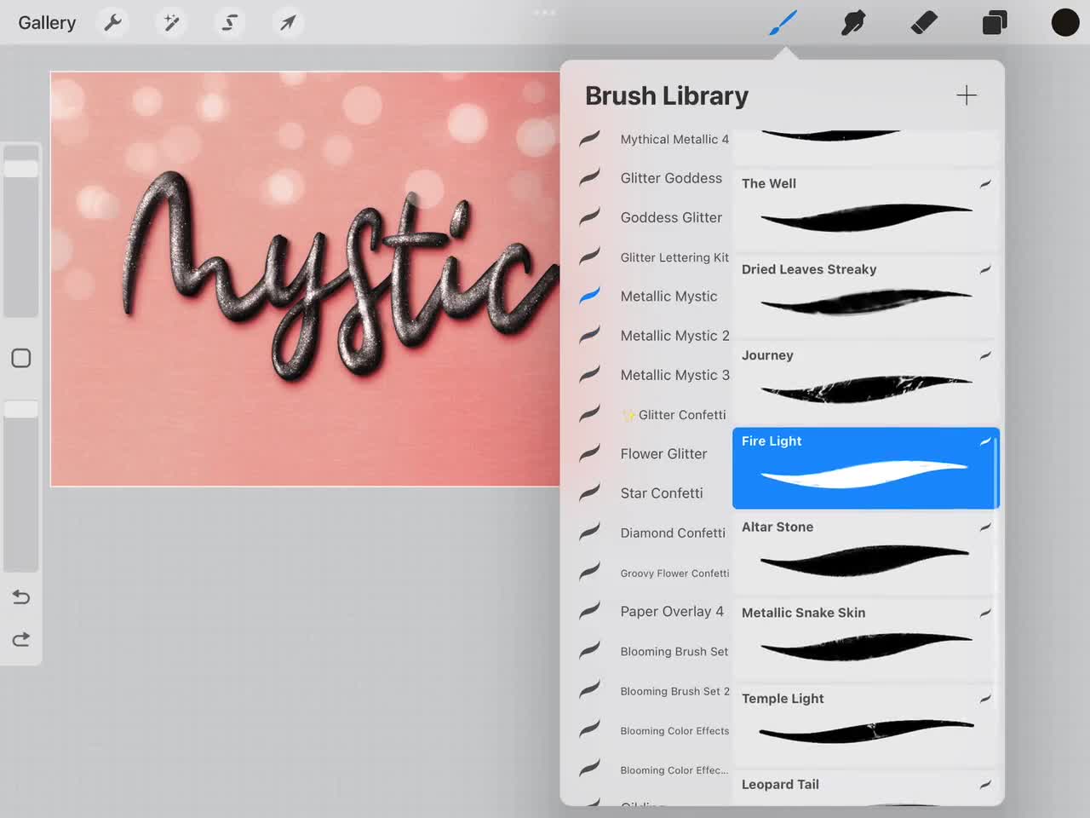
Task: Select the highlighted Fire Light brush
Action: pyautogui.click(x=865, y=468)
